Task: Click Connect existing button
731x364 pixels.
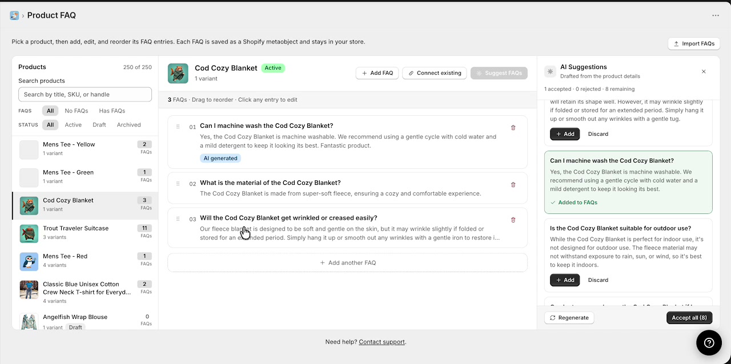Action: pyautogui.click(x=435, y=73)
